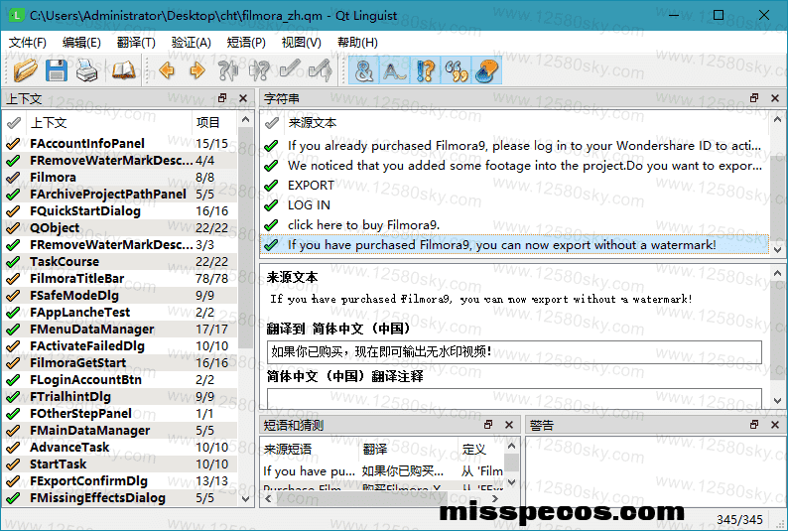This screenshot has height=531, width=788.
Task: Open a translation file via folder icon
Action: pyautogui.click(x=25, y=70)
